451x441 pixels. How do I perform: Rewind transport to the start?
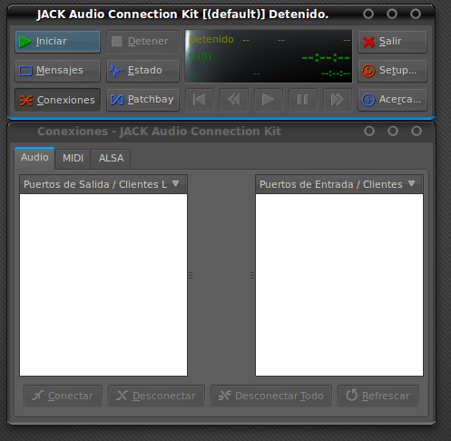[200, 100]
